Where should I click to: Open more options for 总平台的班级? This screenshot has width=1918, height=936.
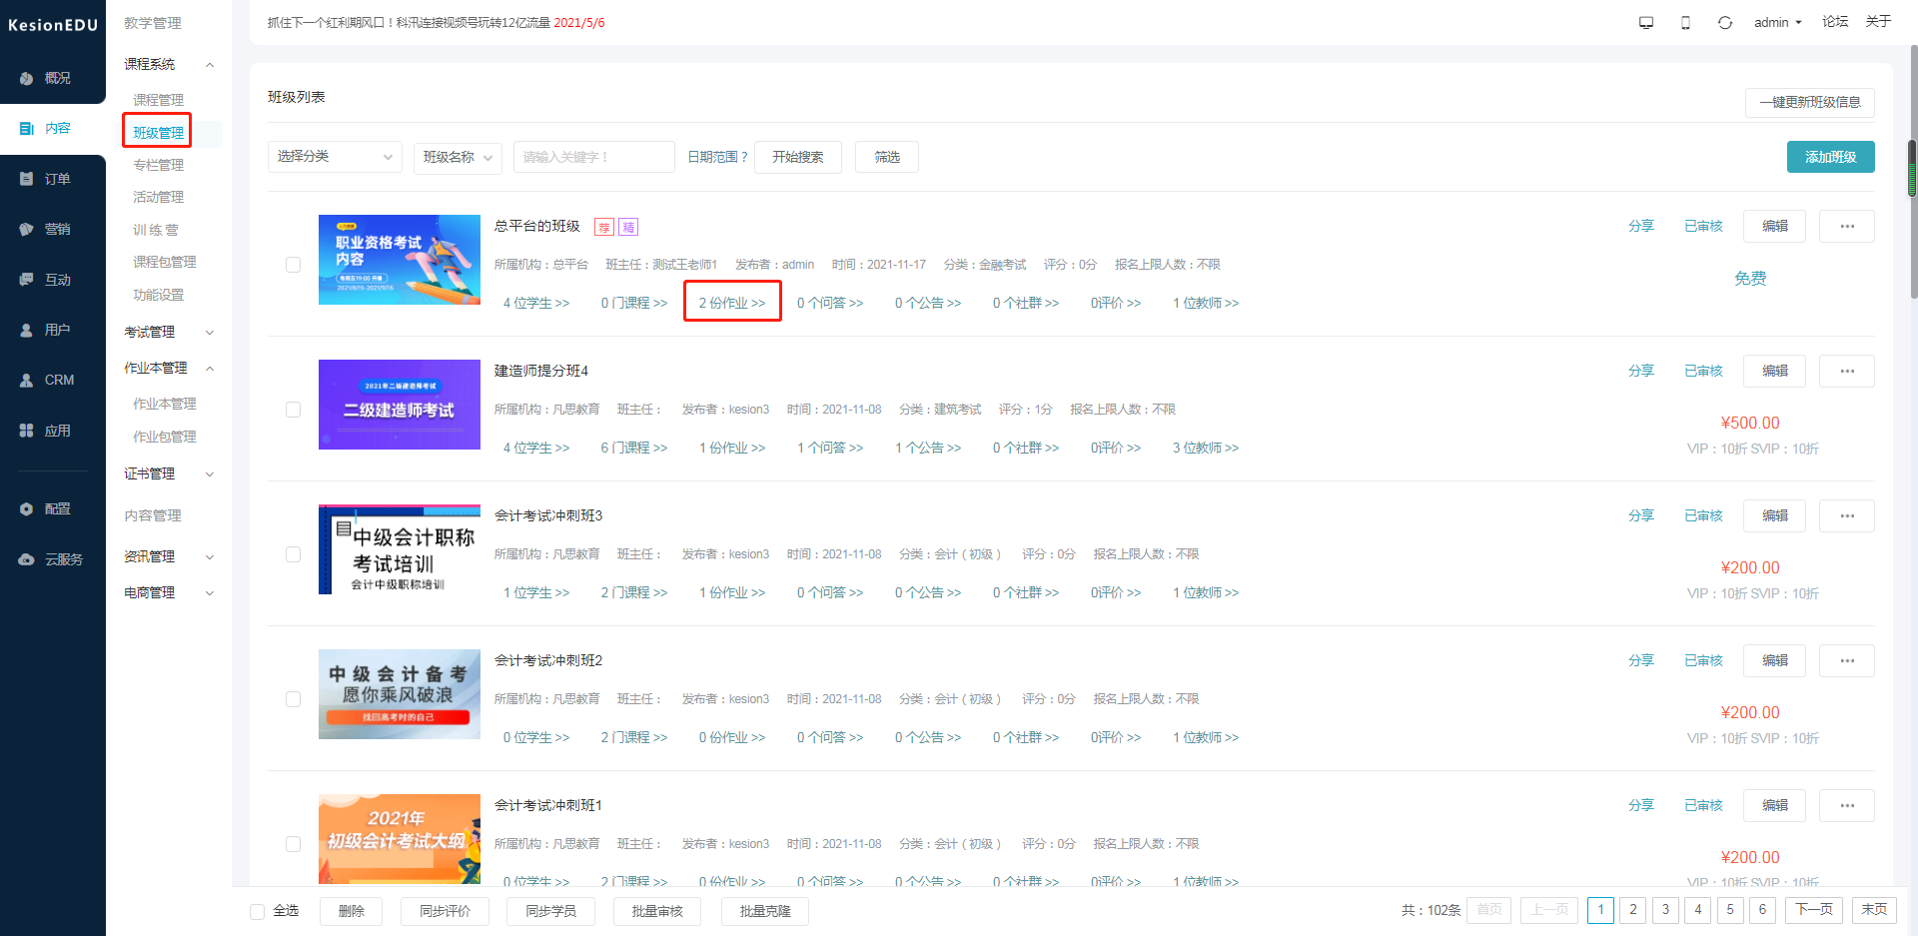tap(1847, 226)
